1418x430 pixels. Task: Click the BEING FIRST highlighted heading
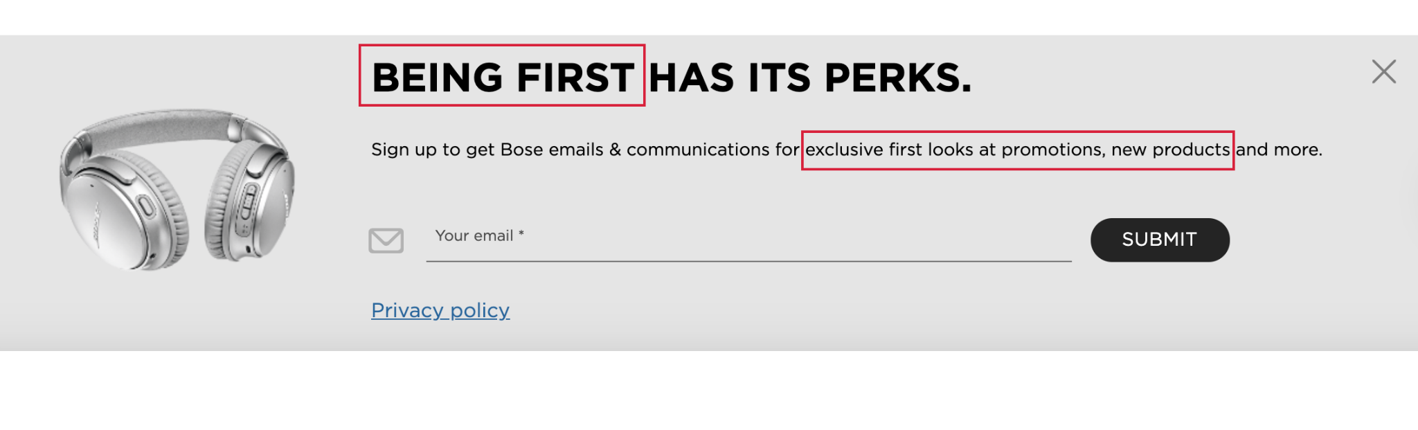pos(502,76)
